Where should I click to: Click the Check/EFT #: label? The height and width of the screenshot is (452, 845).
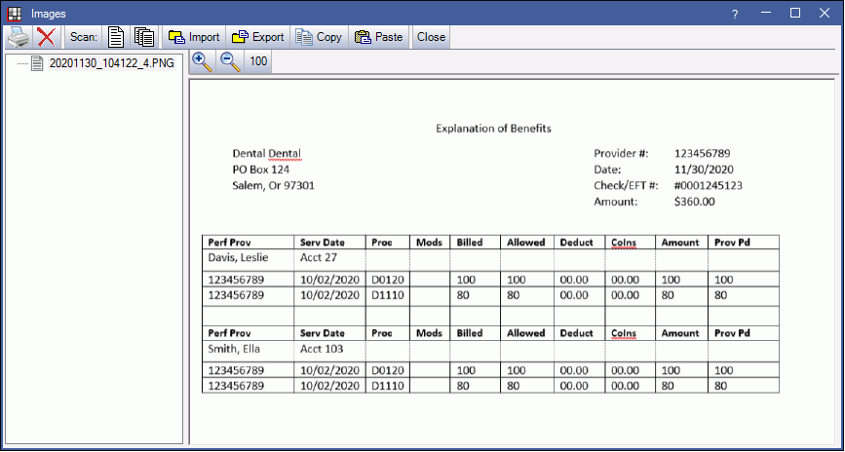(x=625, y=186)
